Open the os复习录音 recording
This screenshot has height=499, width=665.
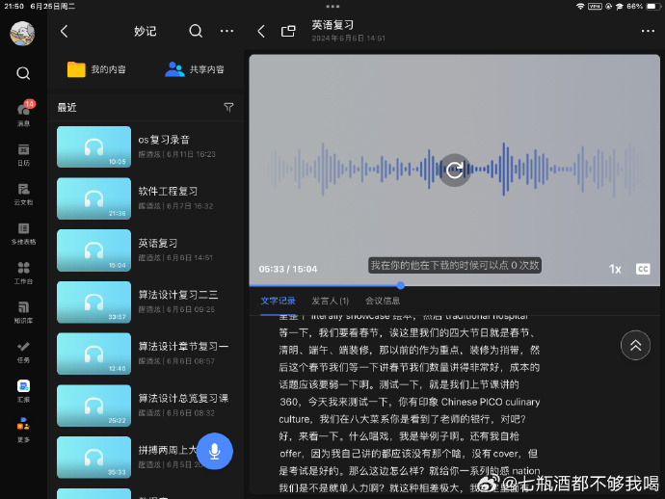(145, 145)
